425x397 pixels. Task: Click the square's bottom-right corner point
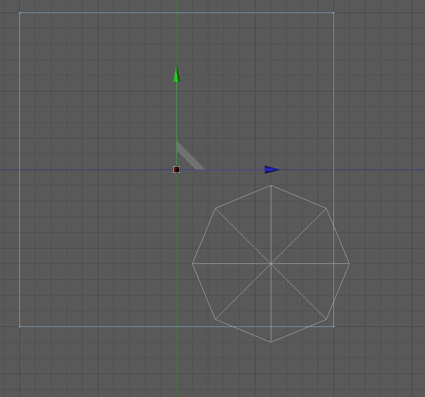point(333,326)
